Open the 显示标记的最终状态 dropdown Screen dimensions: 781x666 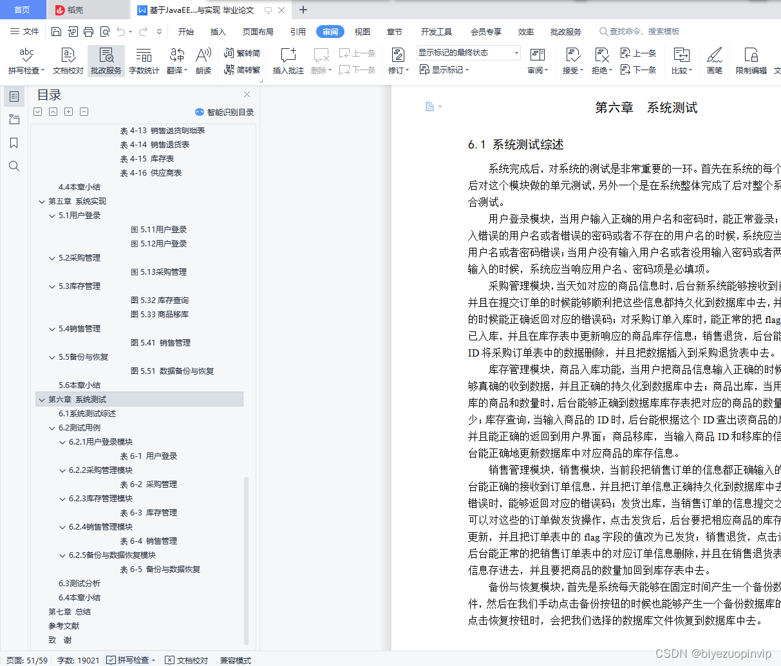(515, 53)
